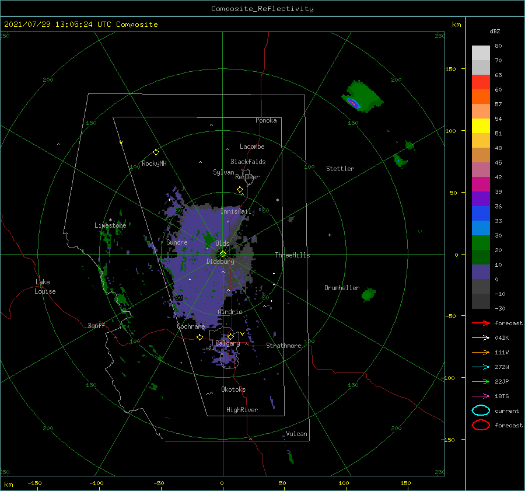
Task: Click the cyan current ellipse legend icon
Action: point(481,410)
